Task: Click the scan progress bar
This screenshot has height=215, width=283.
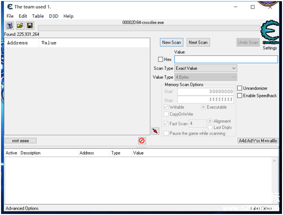Action: point(149,28)
